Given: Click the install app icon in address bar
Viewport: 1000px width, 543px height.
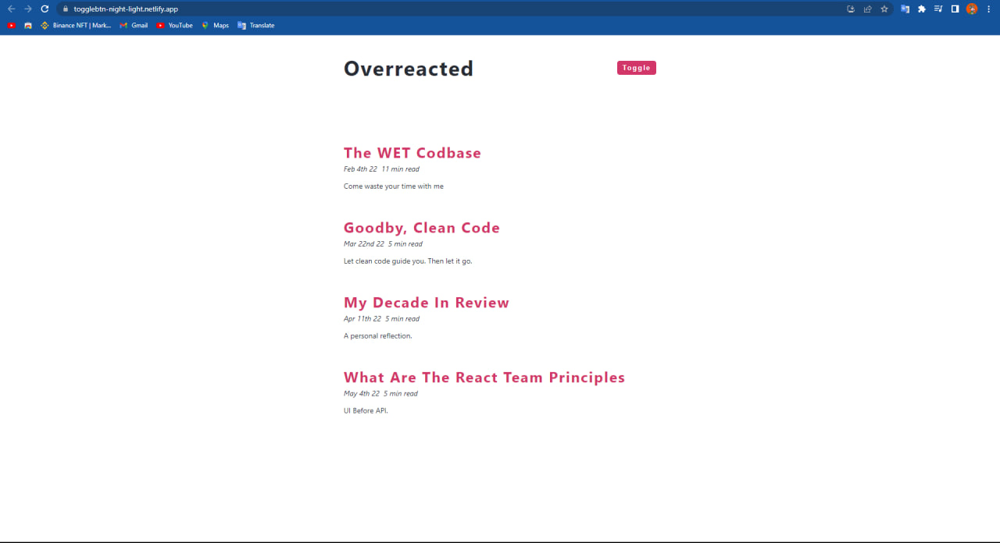Looking at the screenshot, I should tap(851, 9).
